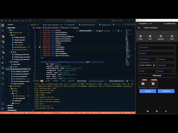The height and width of the screenshot is (133, 178).
Task: Click the VS Code logo menu icon
Action: pos(2,21)
